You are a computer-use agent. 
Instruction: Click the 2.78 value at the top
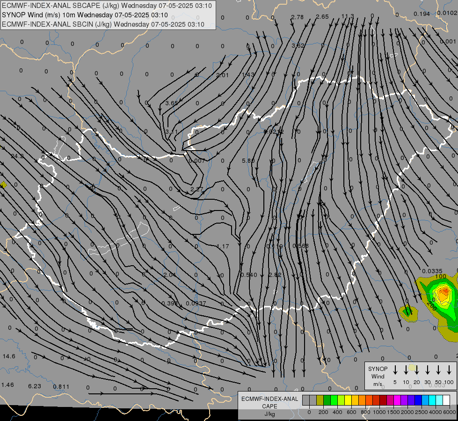[298, 17]
